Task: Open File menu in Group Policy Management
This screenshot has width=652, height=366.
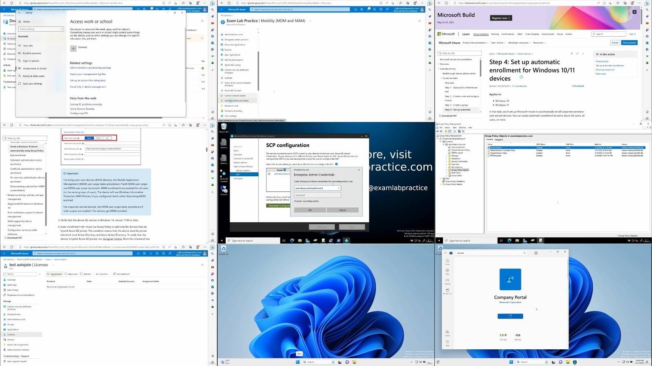Action: click(x=441, y=127)
